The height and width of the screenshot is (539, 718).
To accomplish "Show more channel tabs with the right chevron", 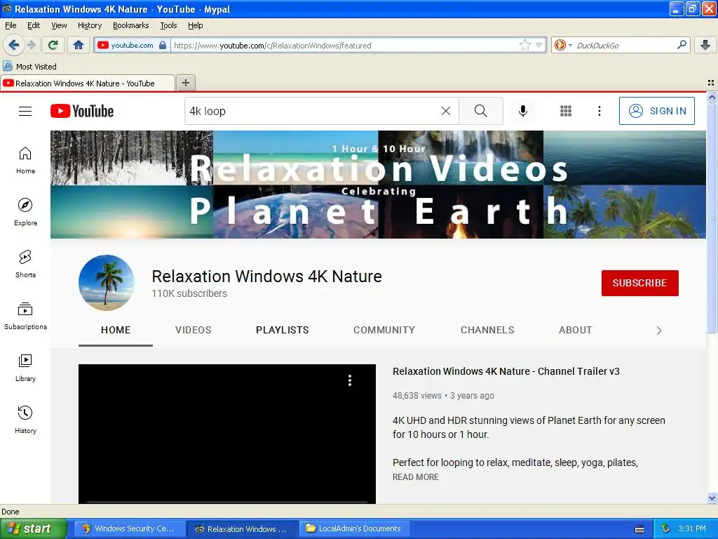I will [658, 331].
